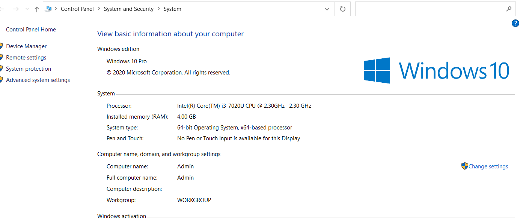Screen dimensions: 520x223
Task: Open Device Manager link
Action: click(x=26, y=46)
